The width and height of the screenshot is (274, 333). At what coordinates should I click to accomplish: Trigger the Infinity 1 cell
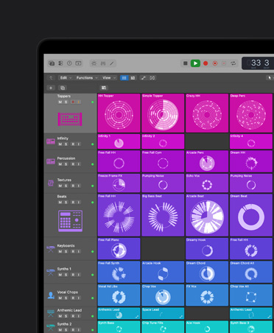[119, 141]
